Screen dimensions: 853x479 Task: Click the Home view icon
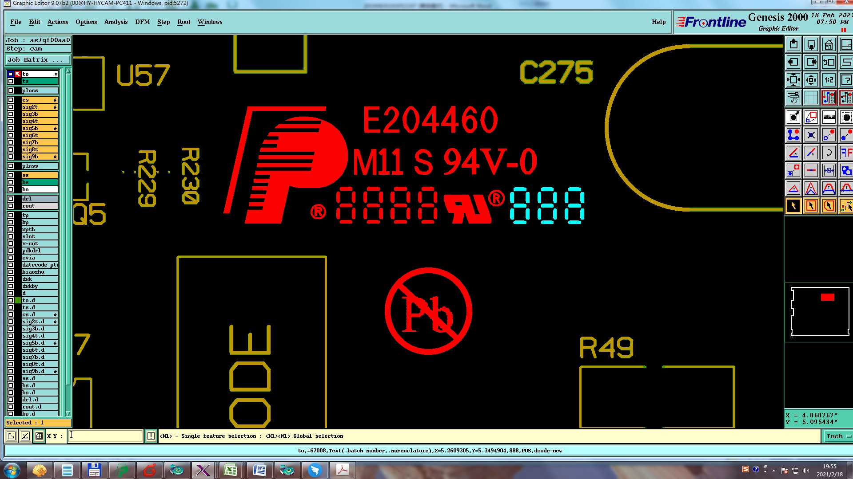coord(829,45)
